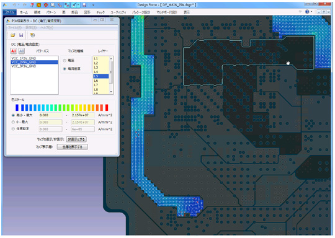Select the 任意設定 scale radio button
335x238 pixels.
point(13,129)
